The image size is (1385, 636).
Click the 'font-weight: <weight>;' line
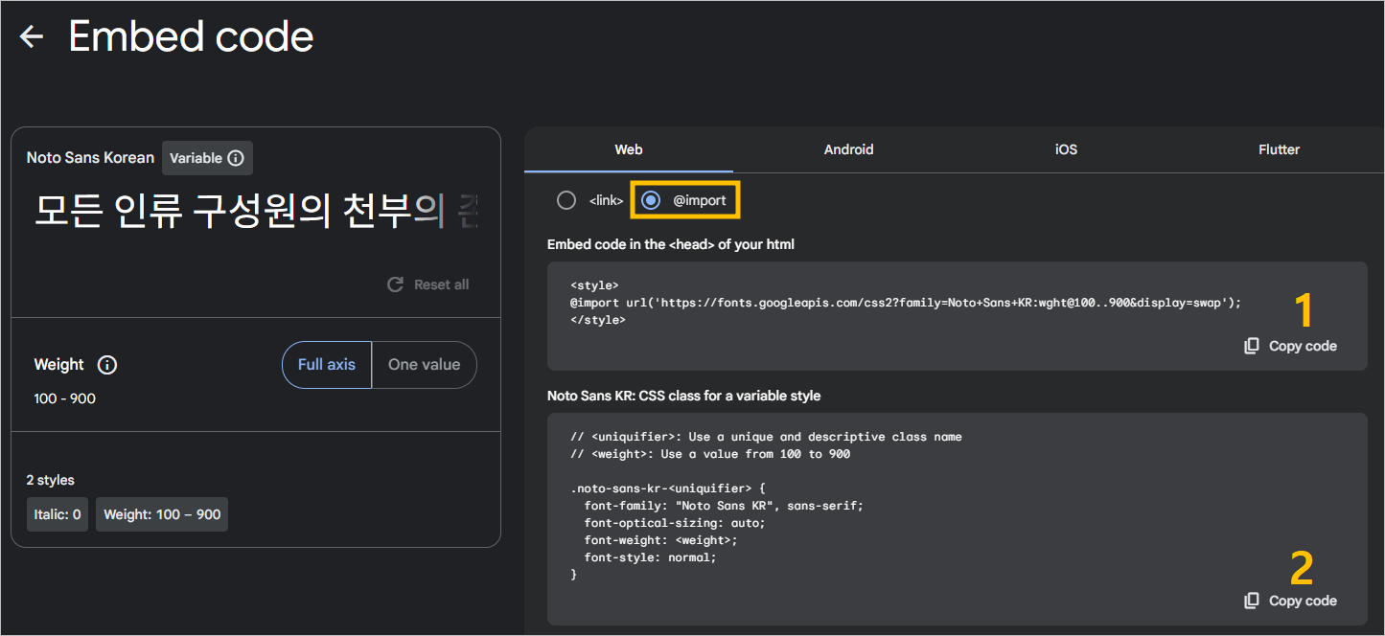click(660, 540)
